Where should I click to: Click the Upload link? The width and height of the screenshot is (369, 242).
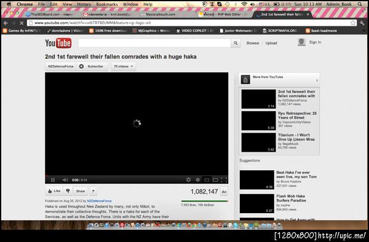[x=271, y=43]
